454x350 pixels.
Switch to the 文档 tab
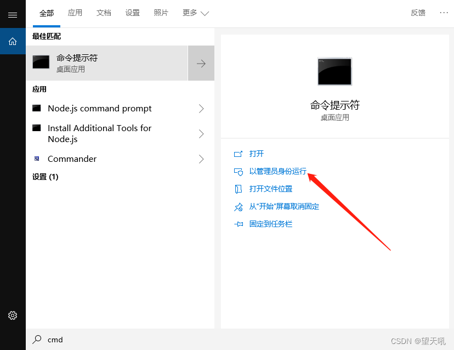point(104,14)
